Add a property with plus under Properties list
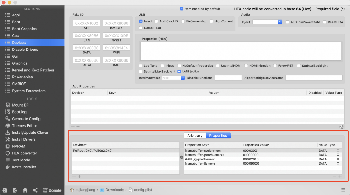The height and width of the screenshot is (195, 350). point(340,176)
